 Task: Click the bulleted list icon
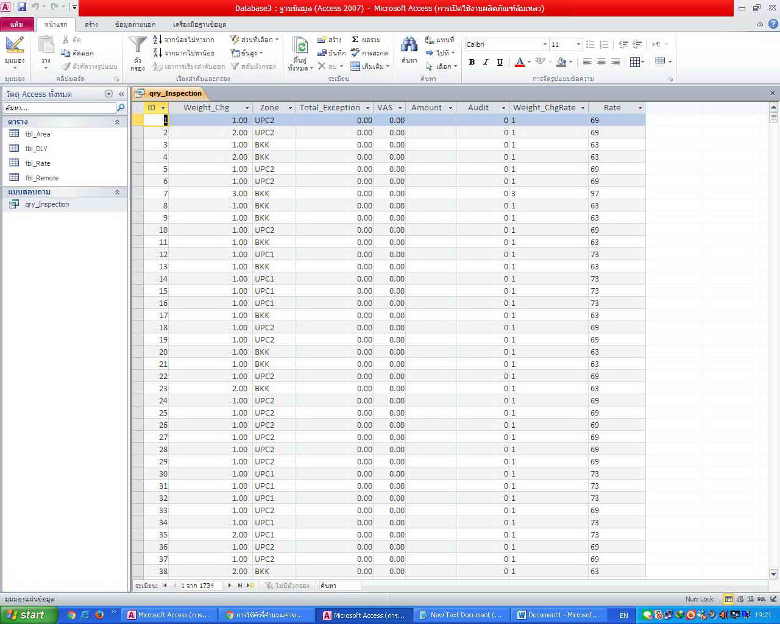pos(590,44)
